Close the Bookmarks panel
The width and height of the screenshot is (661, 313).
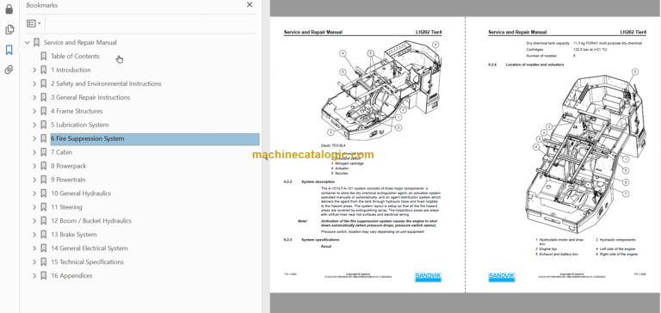click(x=250, y=4)
